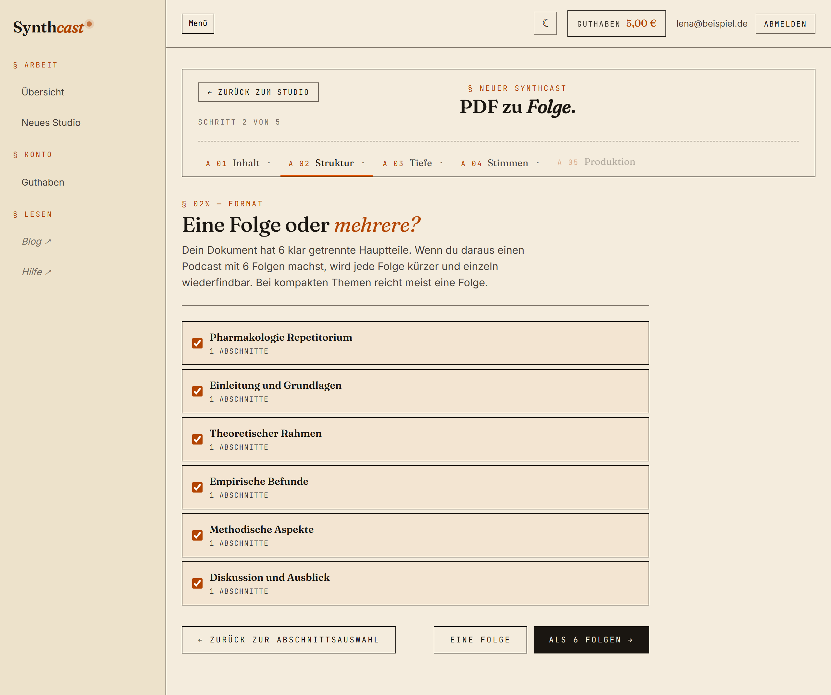Viewport: 831px width, 695px height.
Task: Deselect Empirische Befunde checkbox
Action: 197,487
